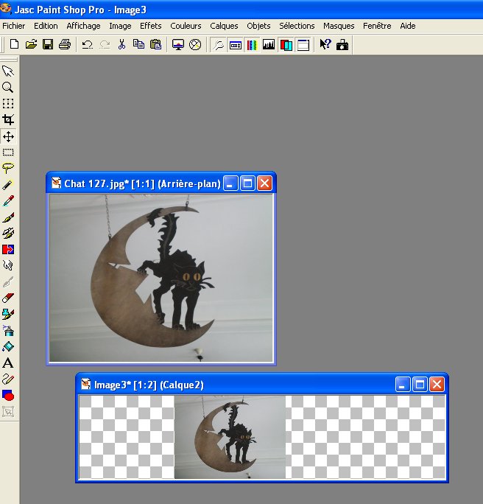Click the Redo arrow
This screenshot has width=483, height=504.
coord(105,44)
